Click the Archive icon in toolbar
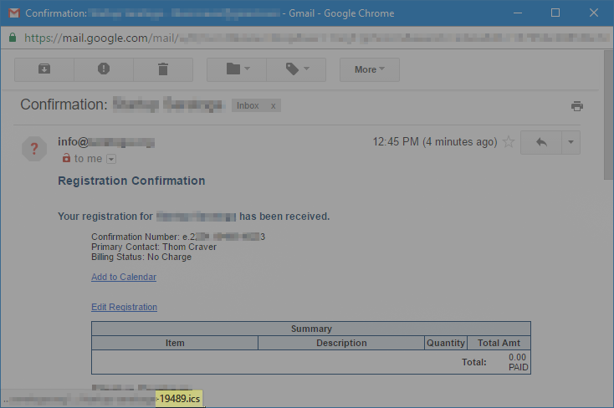Screen dimensions: 614x408 [44, 69]
